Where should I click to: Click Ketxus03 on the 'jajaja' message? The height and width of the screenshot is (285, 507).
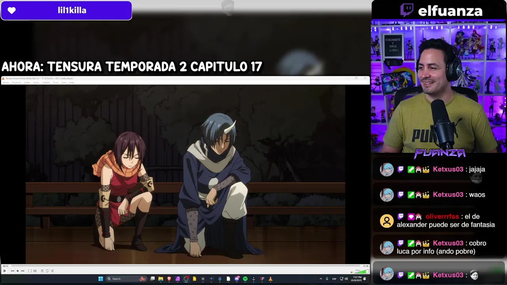click(x=448, y=169)
